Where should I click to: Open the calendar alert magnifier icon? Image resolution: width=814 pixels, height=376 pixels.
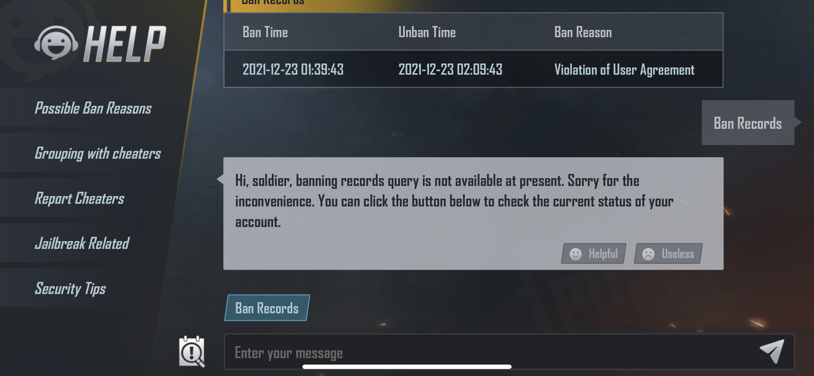point(192,352)
